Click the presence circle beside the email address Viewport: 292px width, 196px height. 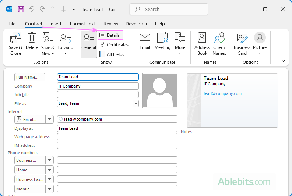[61, 119]
